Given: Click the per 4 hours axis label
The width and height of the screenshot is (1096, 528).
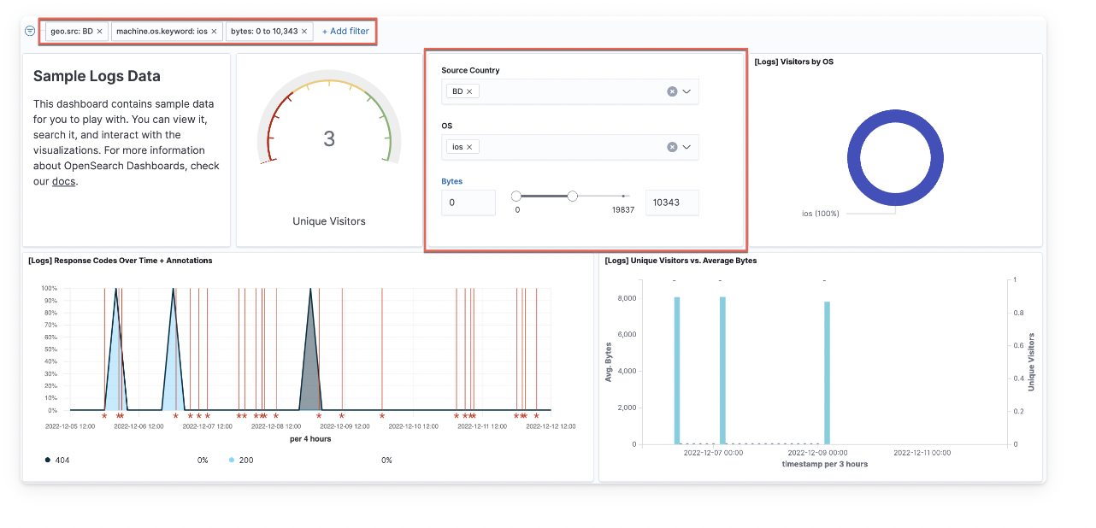Looking at the screenshot, I should (x=310, y=439).
